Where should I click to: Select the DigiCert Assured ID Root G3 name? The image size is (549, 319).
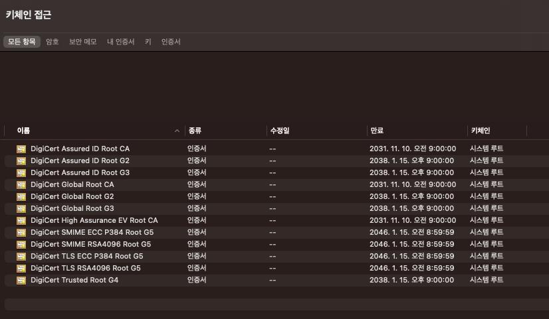[80, 172]
